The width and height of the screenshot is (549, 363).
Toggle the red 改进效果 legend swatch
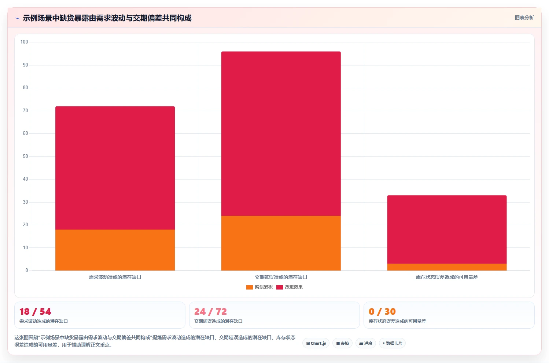[x=280, y=287]
